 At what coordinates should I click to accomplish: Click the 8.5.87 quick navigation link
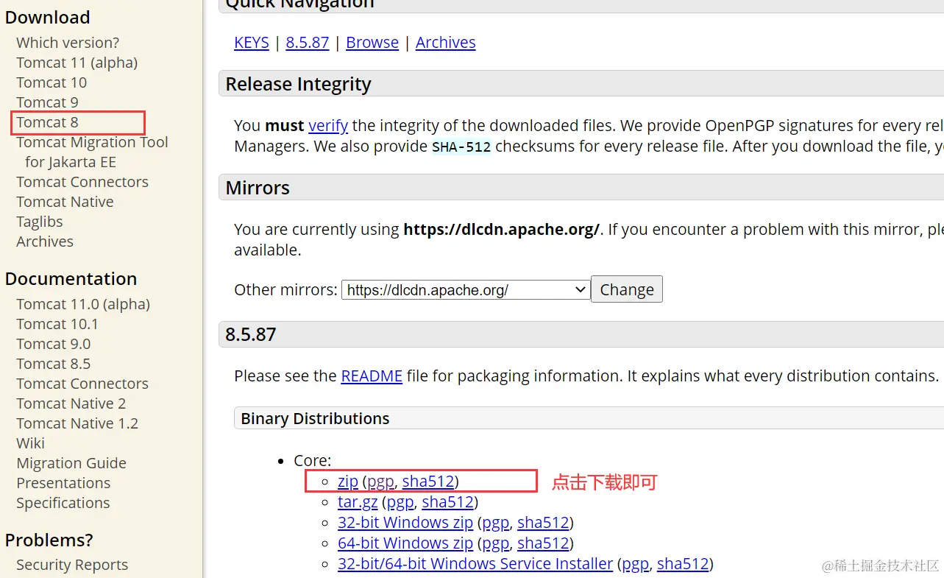(x=308, y=43)
